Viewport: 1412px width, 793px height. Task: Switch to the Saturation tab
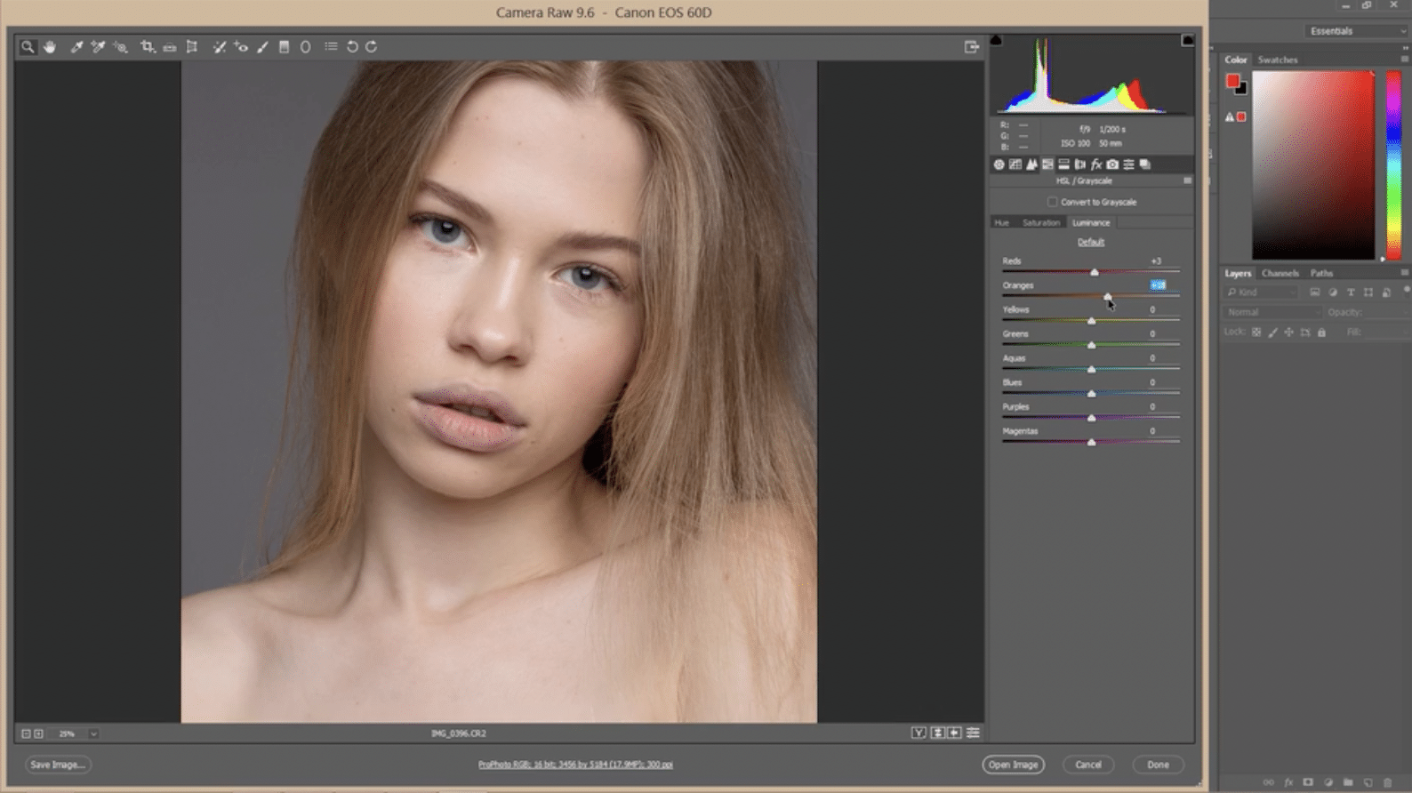(x=1040, y=222)
